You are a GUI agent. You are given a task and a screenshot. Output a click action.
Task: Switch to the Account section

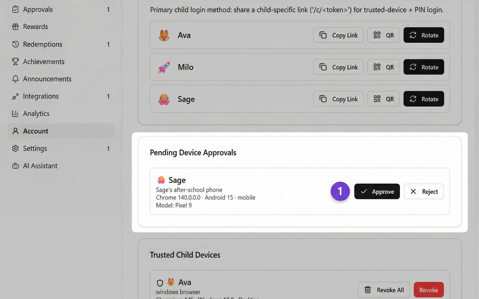tap(35, 131)
